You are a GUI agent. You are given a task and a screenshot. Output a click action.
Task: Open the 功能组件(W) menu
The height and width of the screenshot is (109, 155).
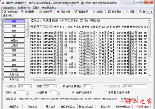point(9,8)
